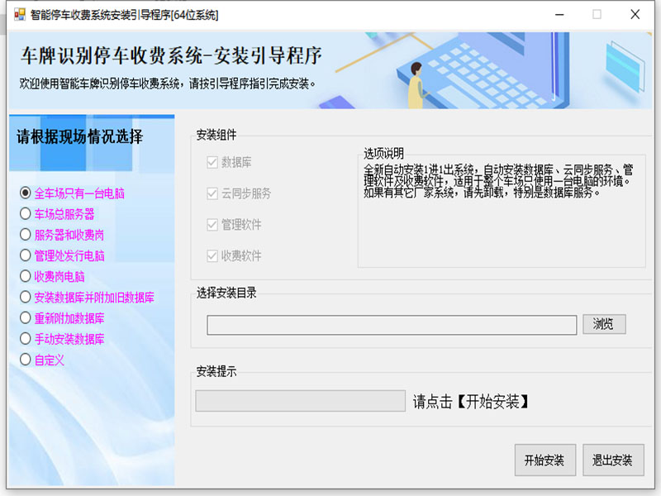The width and height of the screenshot is (661, 496).
Task: Toggle the 收费软件 checkbox
Action: [212, 256]
